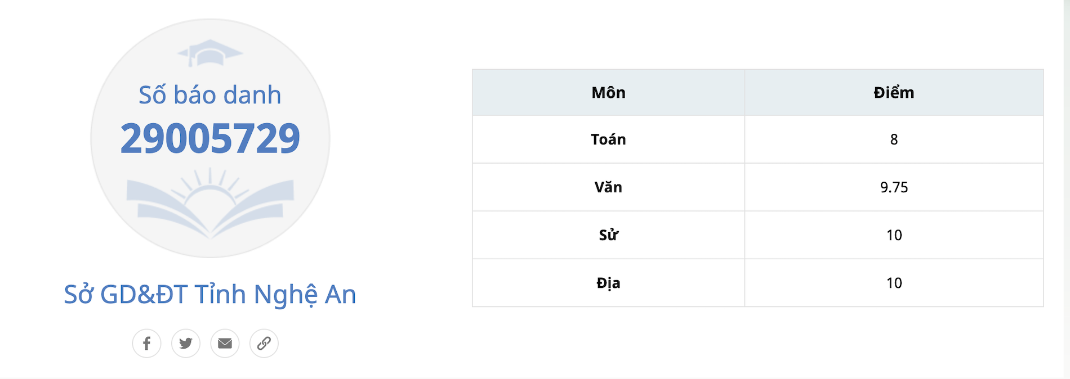Click the Toán score of 8
The height and width of the screenshot is (379, 1070).
[x=894, y=139]
